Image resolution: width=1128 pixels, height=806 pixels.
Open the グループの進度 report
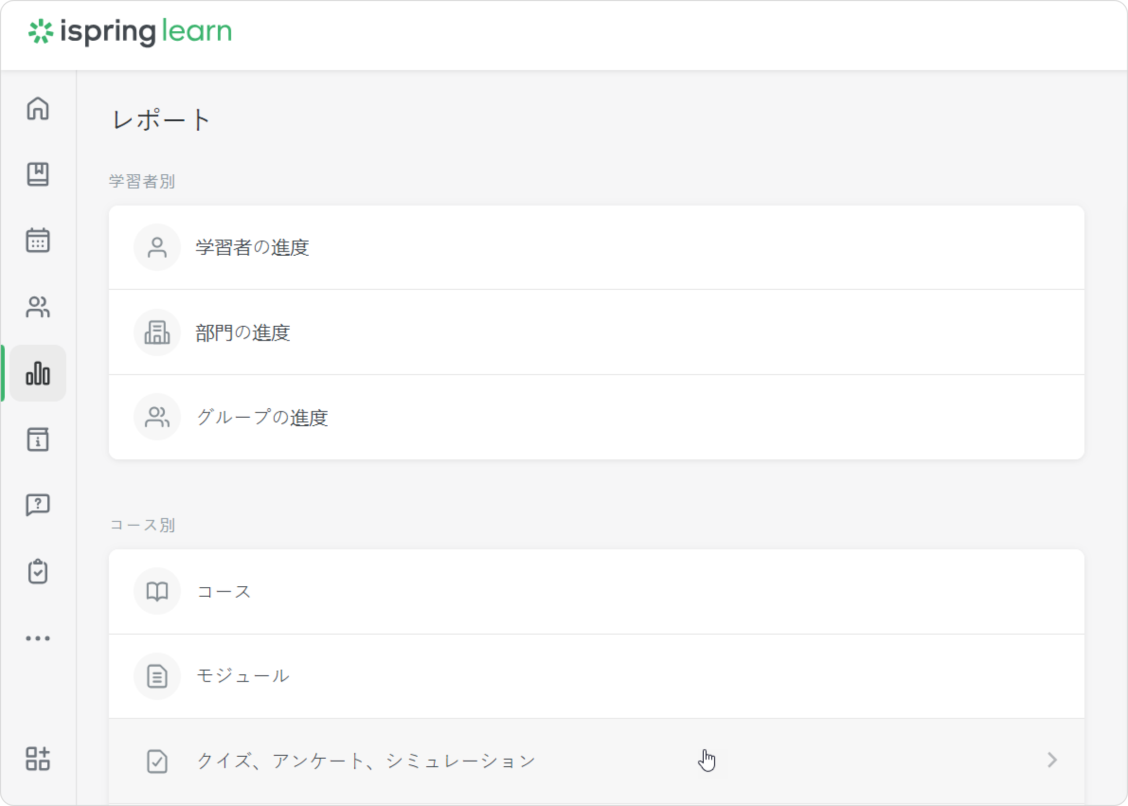point(597,417)
